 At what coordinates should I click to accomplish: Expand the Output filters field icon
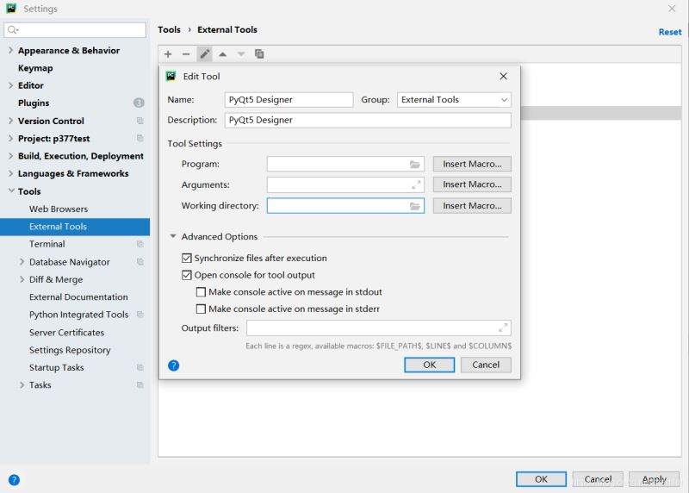point(503,328)
